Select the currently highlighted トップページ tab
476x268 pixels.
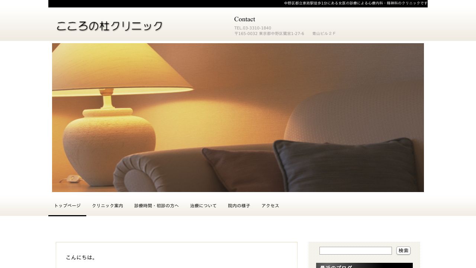tap(67, 205)
